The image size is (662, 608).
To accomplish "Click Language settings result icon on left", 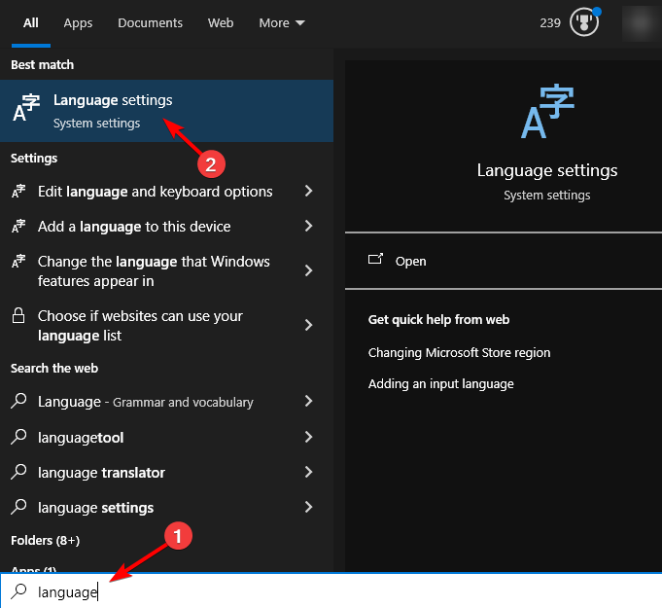I will pos(26,108).
